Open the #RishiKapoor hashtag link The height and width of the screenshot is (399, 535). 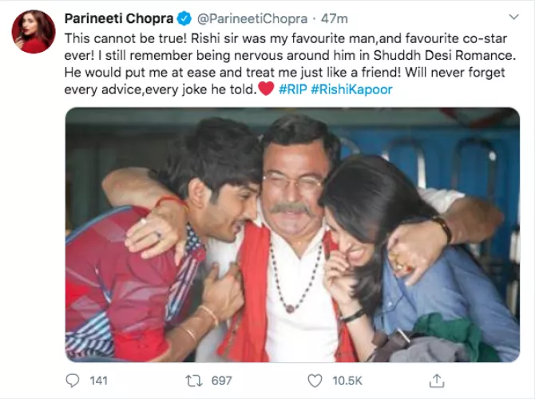(351, 89)
